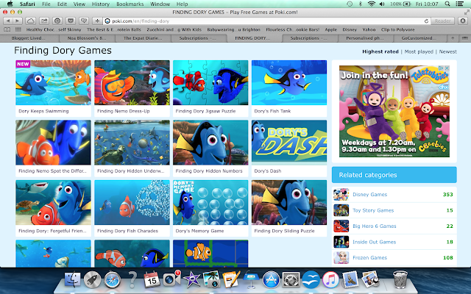Click the Pinterest Pin It toolbar button
The height and width of the screenshot is (294, 471).
click(57, 21)
